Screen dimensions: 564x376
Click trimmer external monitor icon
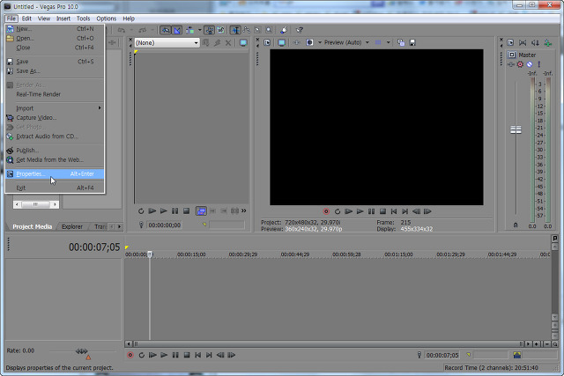[x=243, y=43]
